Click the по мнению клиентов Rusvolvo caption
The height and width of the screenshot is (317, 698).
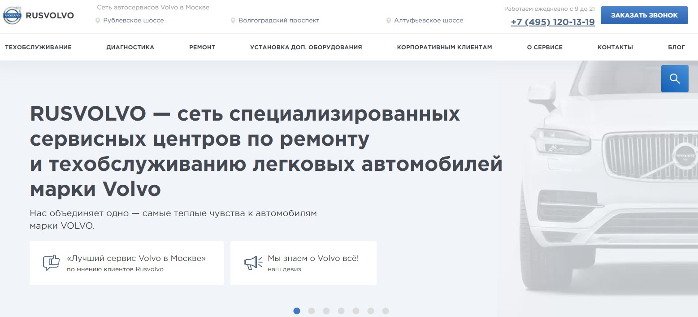click(x=115, y=269)
